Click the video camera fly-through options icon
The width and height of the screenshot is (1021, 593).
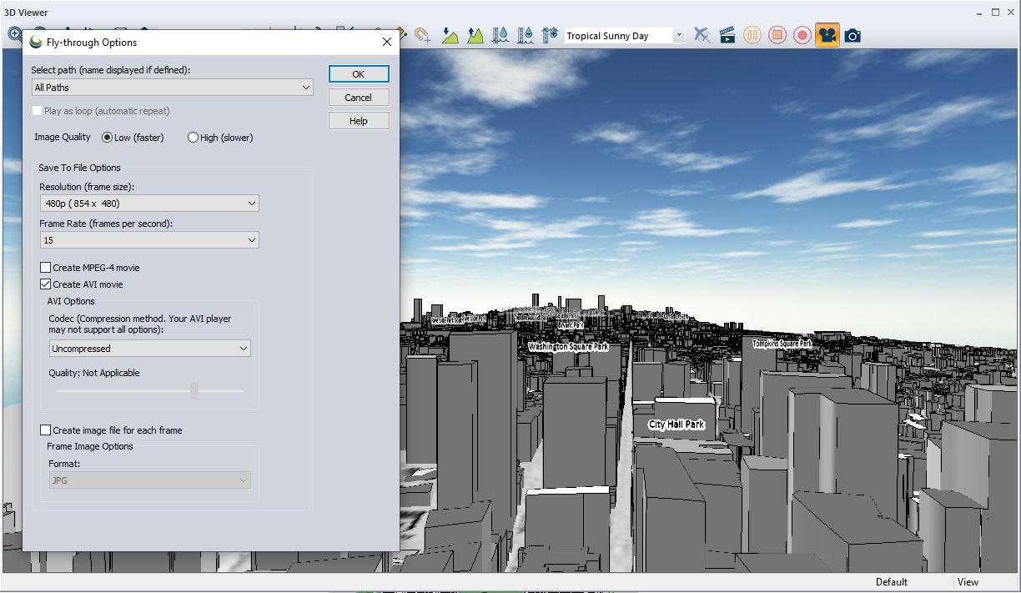pos(827,35)
